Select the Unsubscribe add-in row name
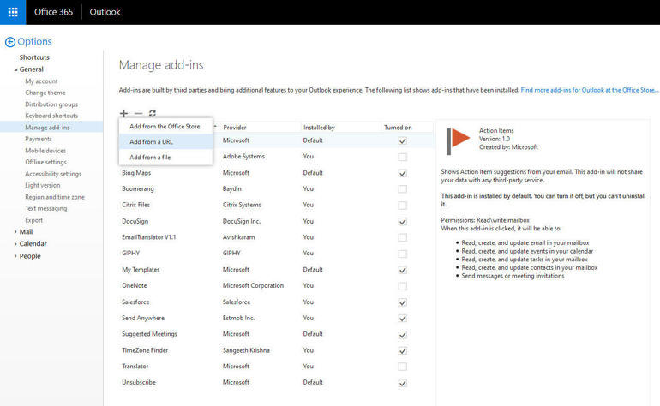The height and width of the screenshot is (406, 660). pyautogui.click(x=139, y=382)
